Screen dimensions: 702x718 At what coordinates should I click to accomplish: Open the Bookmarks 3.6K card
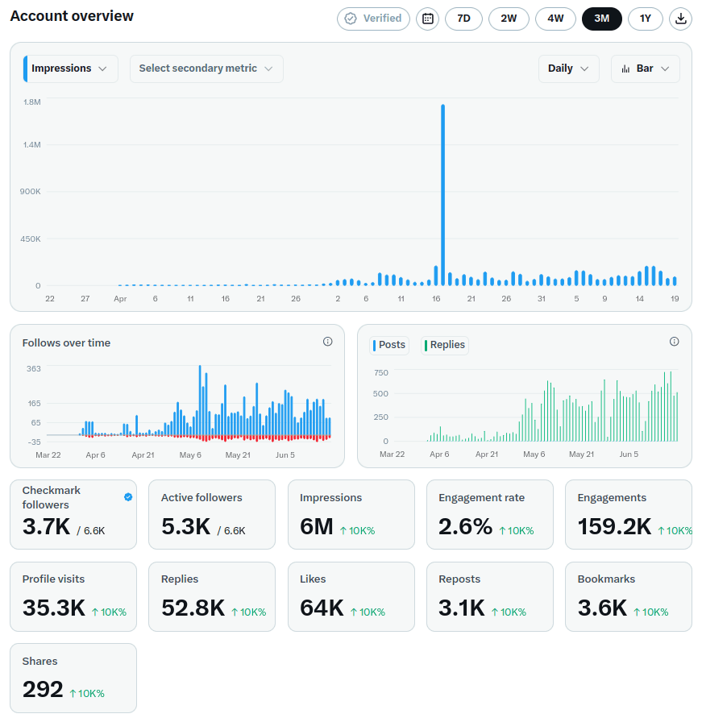click(x=629, y=596)
